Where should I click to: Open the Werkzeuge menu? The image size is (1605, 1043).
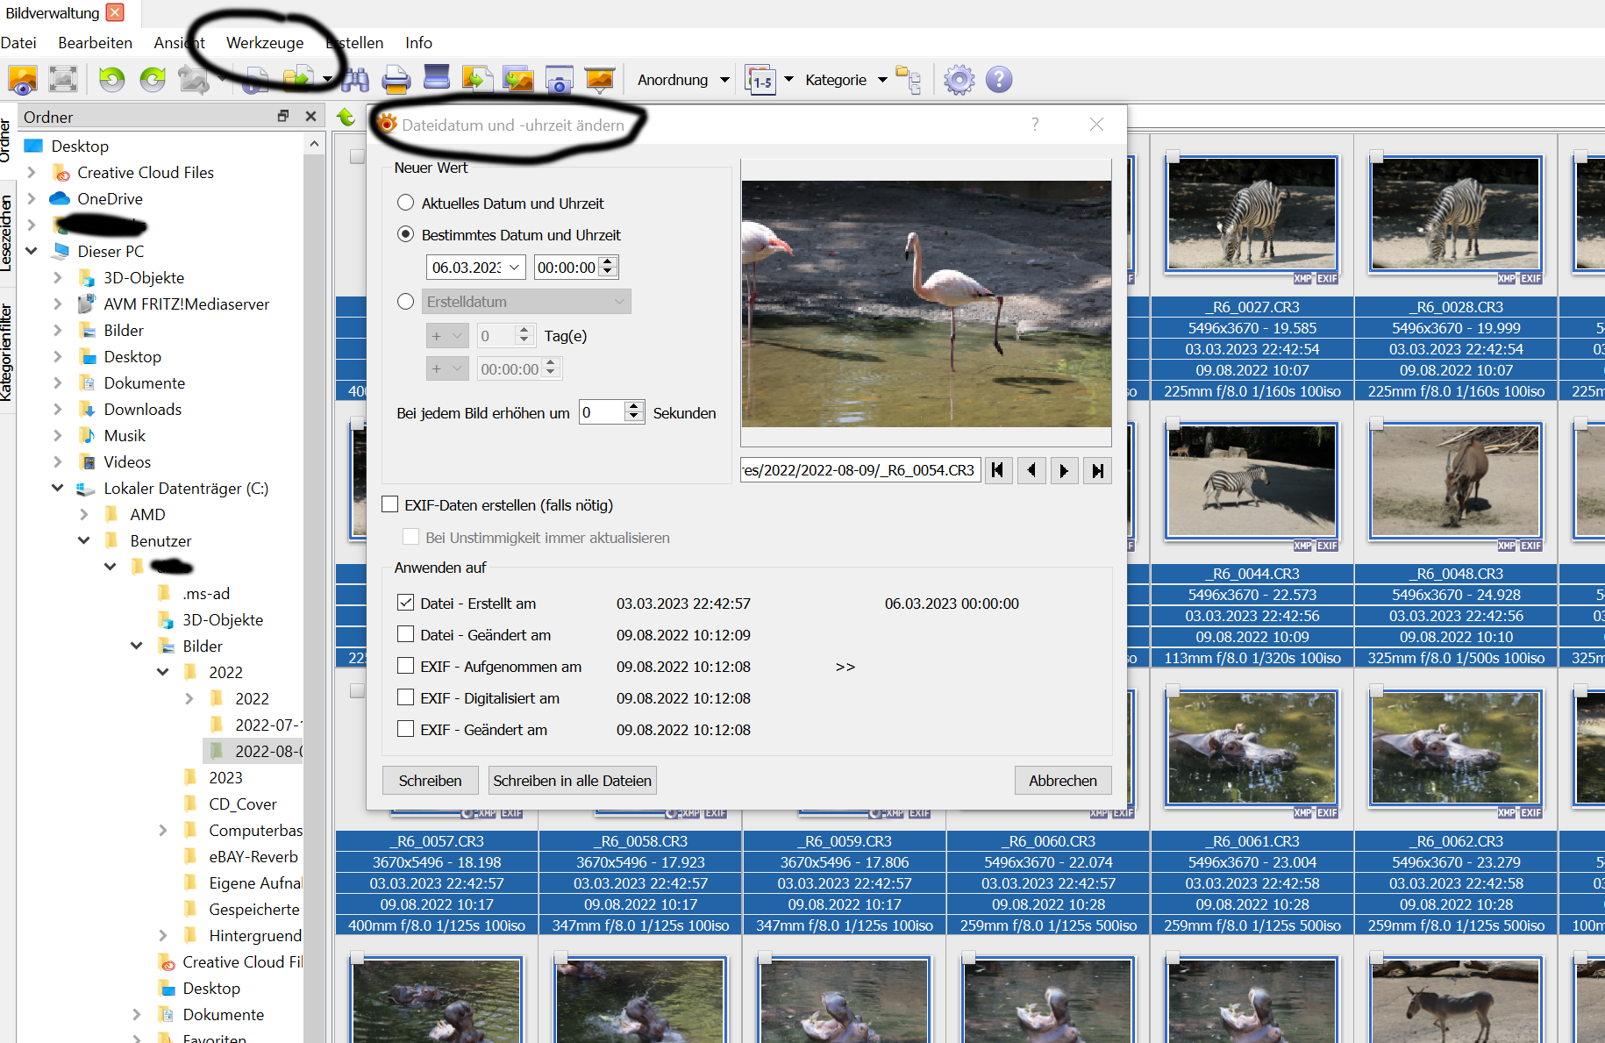(265, 43)
